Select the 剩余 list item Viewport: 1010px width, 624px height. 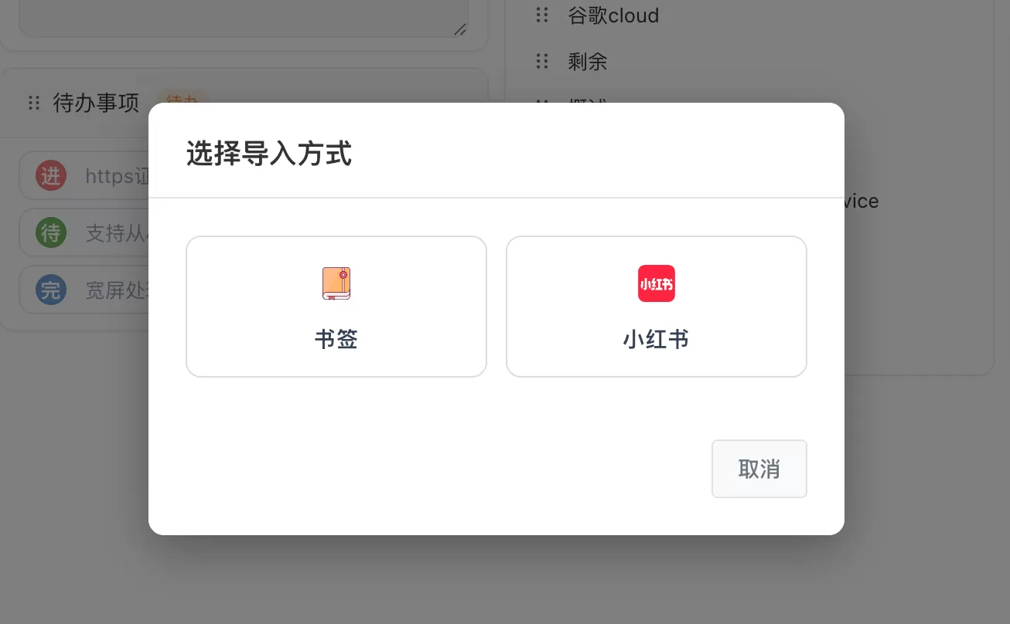589,62
